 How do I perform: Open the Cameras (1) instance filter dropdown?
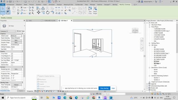(8, 31)
